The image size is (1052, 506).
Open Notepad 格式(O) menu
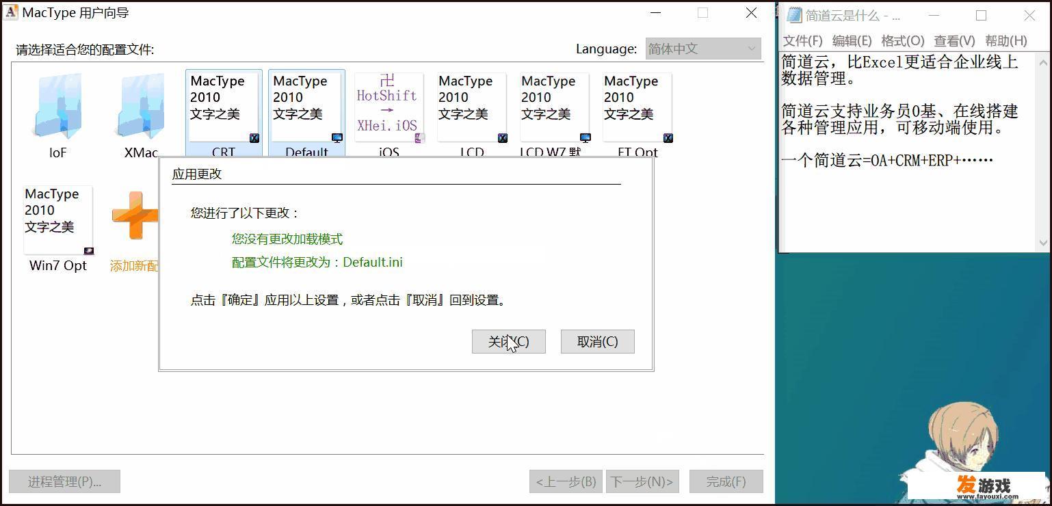[x=903, y=41]
